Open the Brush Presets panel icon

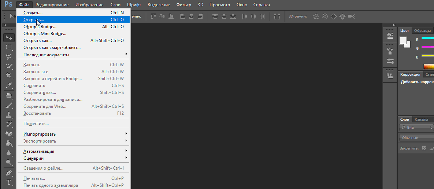pos(390,61)
